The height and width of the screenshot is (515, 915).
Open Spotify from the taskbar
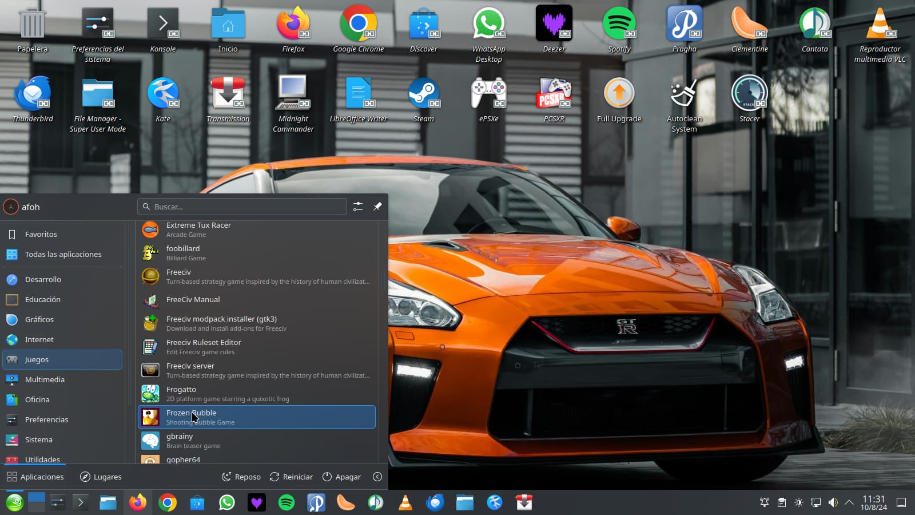[287, 503]
